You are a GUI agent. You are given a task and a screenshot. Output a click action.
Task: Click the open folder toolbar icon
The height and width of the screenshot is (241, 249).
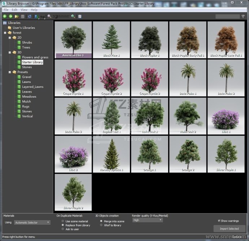click(x=17, y=16)
